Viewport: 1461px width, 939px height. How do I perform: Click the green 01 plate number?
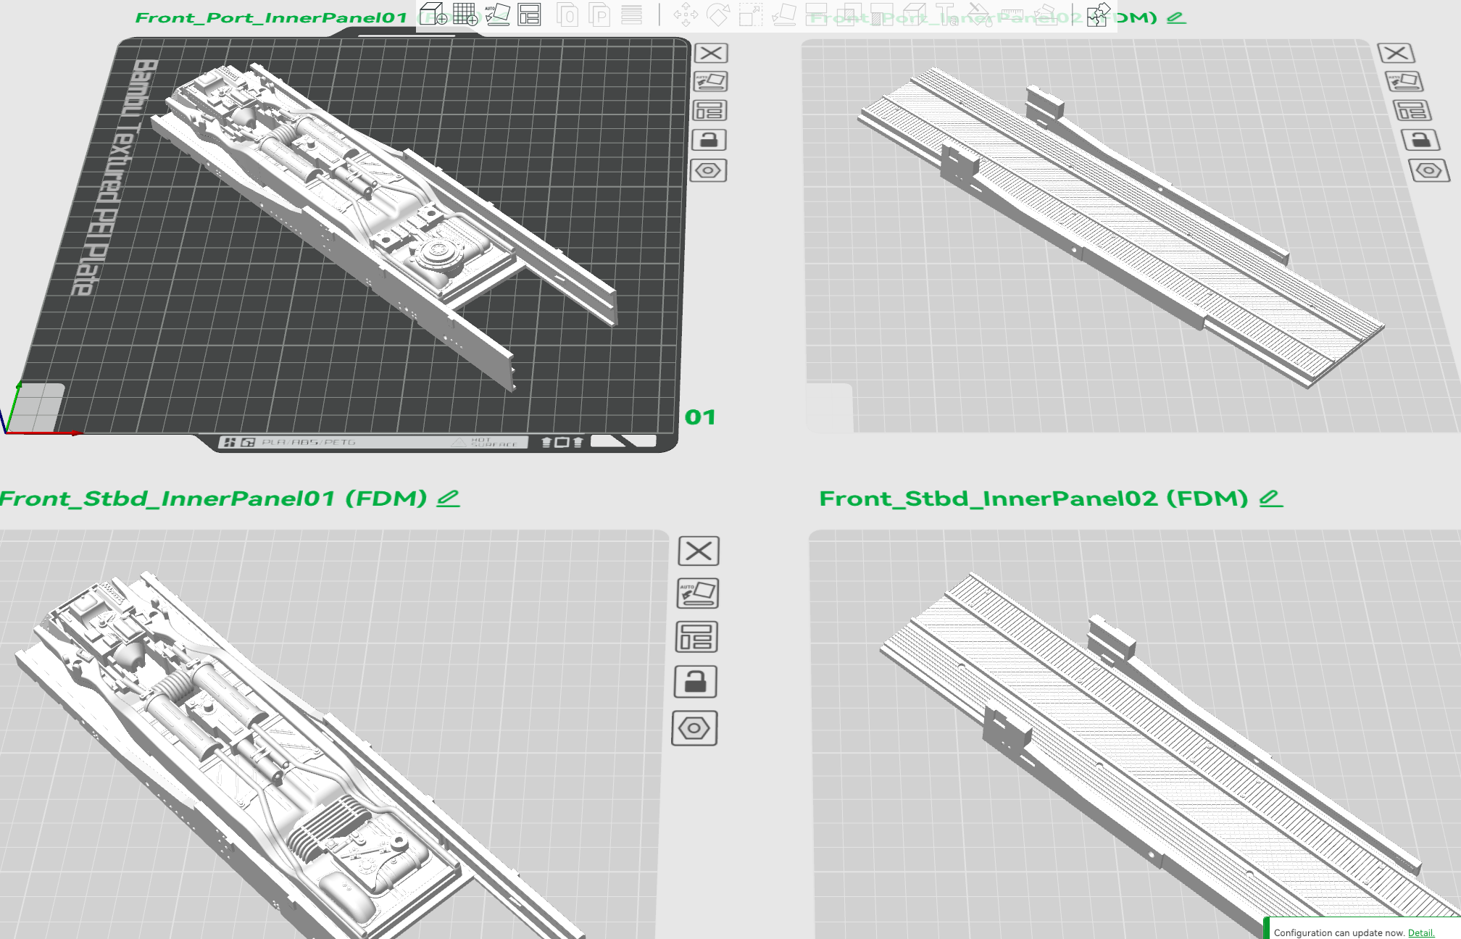pyautogui.click(x=700, y=417)
